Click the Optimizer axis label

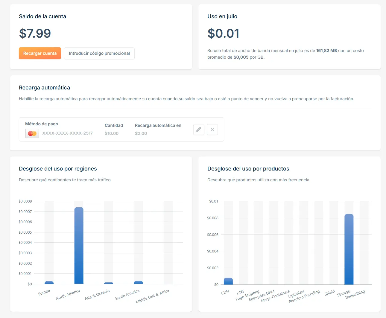point(296,294)
